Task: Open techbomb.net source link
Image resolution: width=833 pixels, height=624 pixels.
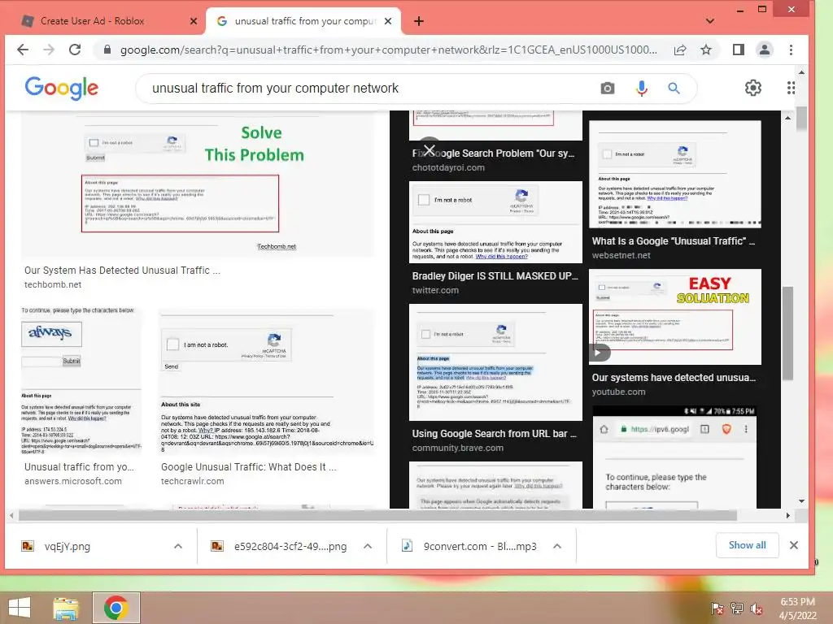Action: click(x=53, y=284)
